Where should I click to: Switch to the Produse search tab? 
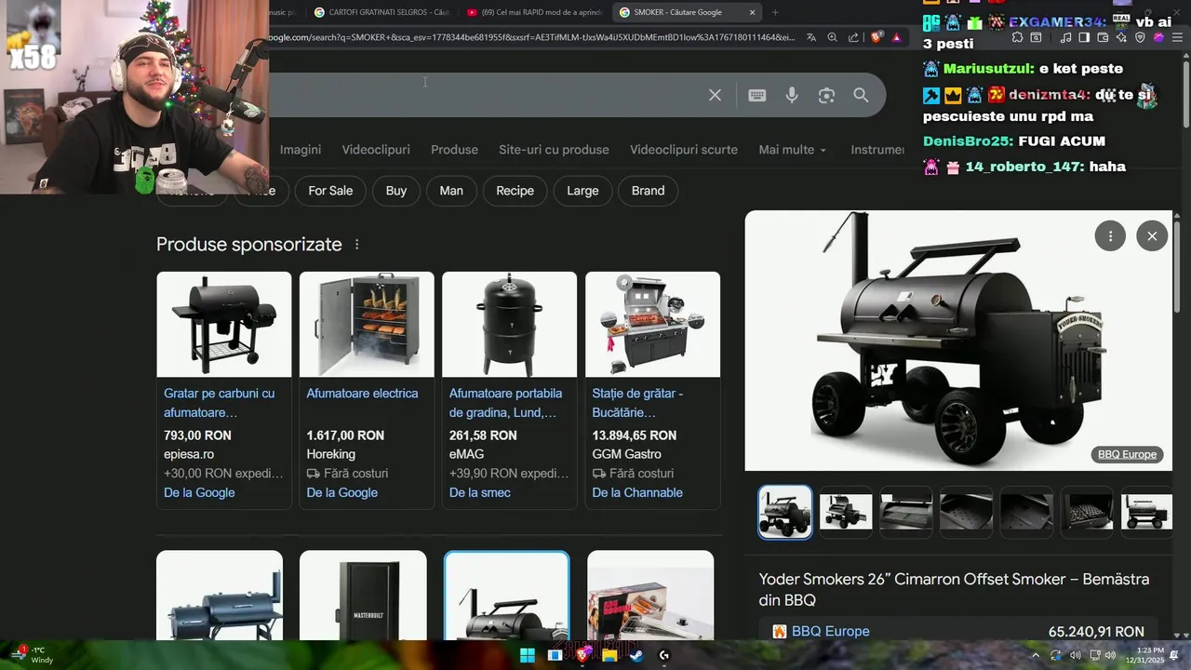coord(454,150)
